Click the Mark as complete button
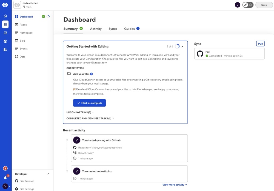The width and height of the screenshot is (274, 191). pos(89,103)
